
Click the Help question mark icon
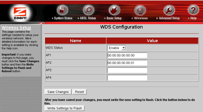coord(193,10)
